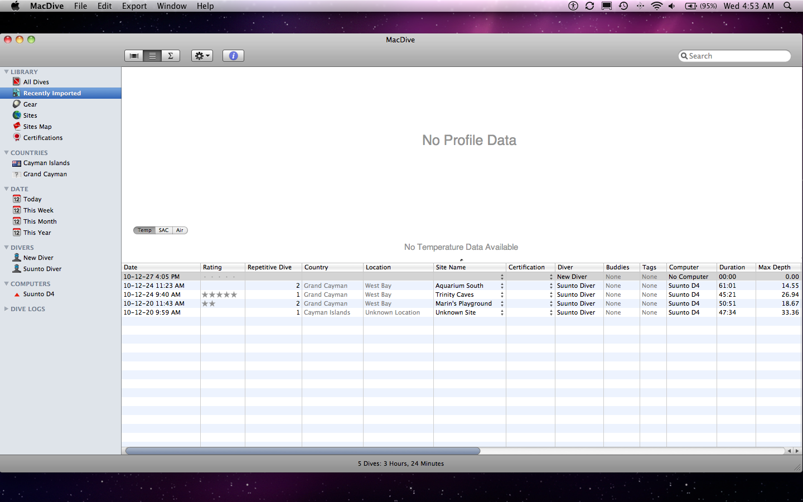Open the Sites Map item

[x=37, y=127]
